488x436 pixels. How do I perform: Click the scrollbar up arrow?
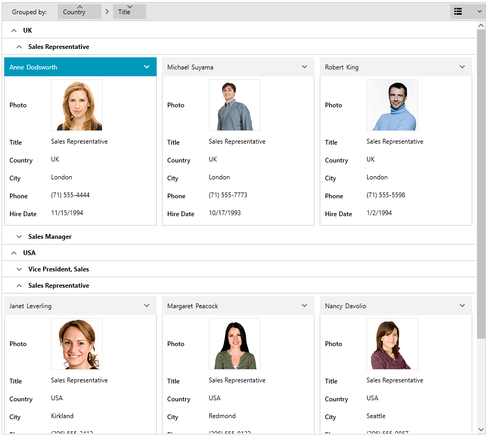(481, 26)
